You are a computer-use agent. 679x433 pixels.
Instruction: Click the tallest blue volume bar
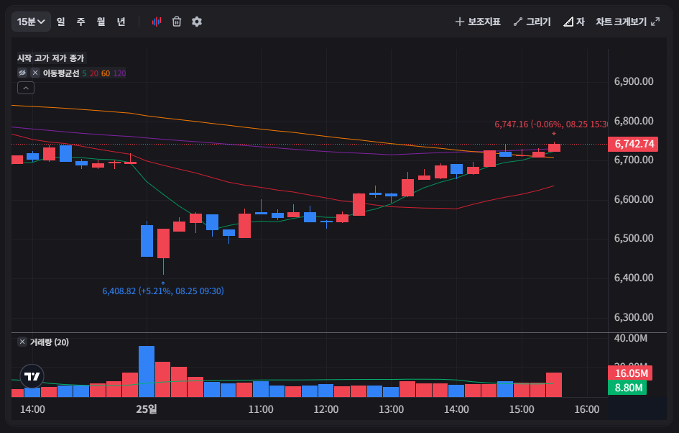tap(147, 371)
